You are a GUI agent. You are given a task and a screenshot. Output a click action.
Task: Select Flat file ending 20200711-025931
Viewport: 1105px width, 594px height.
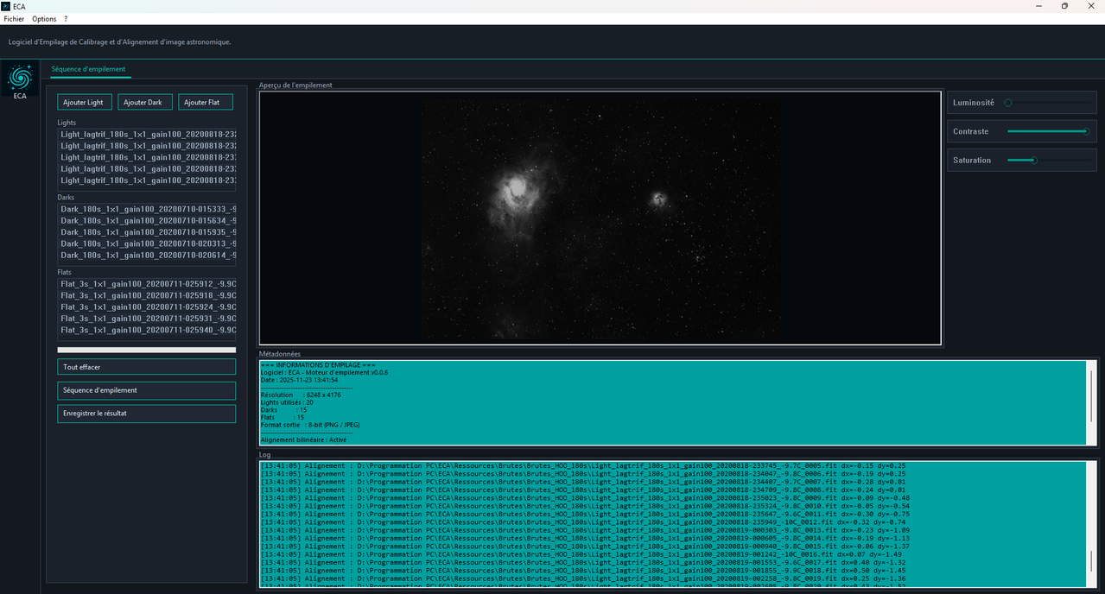pyautogui.click(x=147, y=319)
